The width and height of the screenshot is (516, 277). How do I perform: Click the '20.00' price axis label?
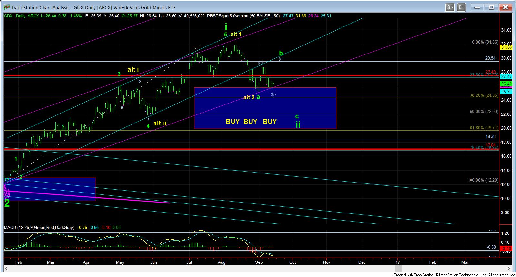click(x=506, y=128)
